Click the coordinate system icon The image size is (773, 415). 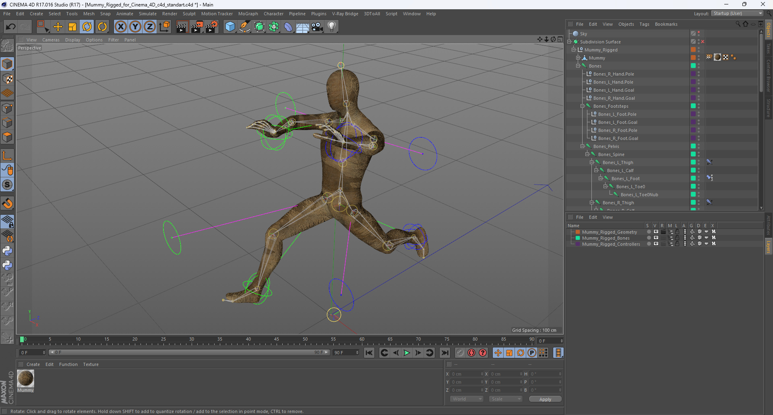click(x=164, y=27)
